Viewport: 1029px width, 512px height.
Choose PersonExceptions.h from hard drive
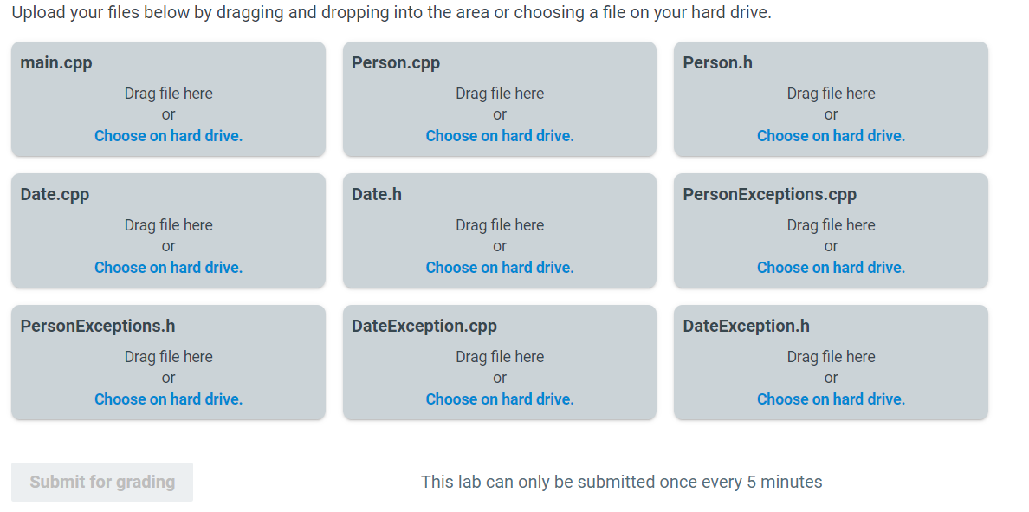pyautogui.click(x=168, y=399)
